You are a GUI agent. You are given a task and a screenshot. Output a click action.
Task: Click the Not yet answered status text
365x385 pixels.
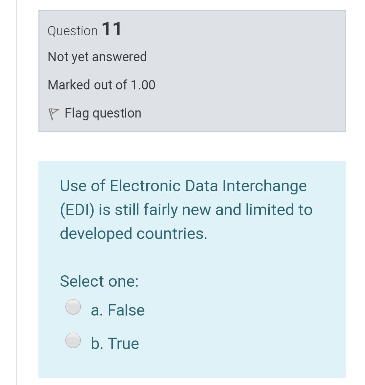pos(97,56)
